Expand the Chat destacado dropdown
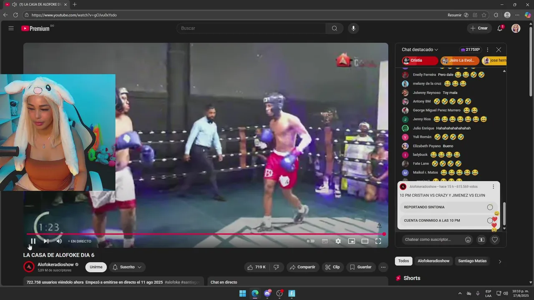This screenshot has height=300, width=534. (x=420, y=50)
